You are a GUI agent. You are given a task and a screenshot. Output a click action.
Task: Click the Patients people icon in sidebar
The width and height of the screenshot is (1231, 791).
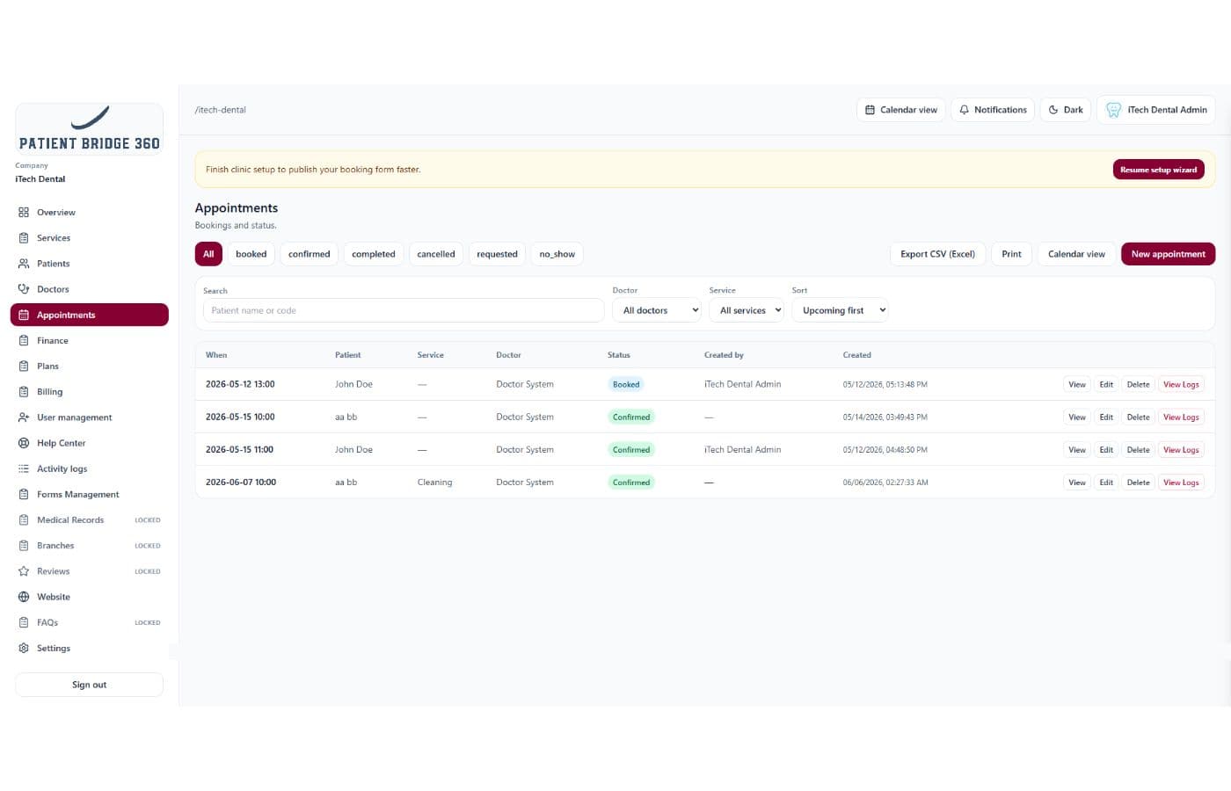[24, 264]
